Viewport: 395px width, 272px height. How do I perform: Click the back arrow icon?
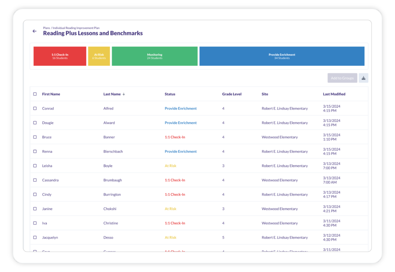(34, 31)
